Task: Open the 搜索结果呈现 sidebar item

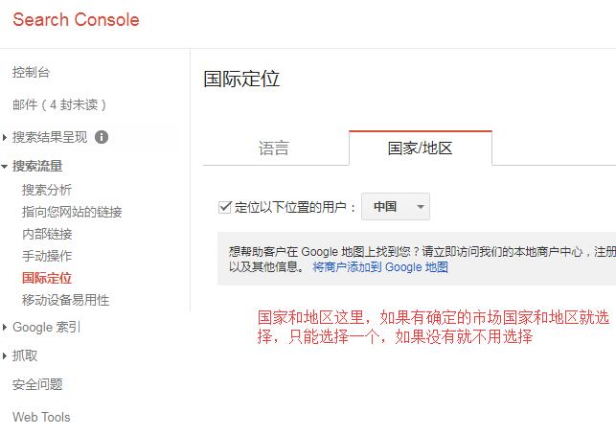Action: pos(50,137)
